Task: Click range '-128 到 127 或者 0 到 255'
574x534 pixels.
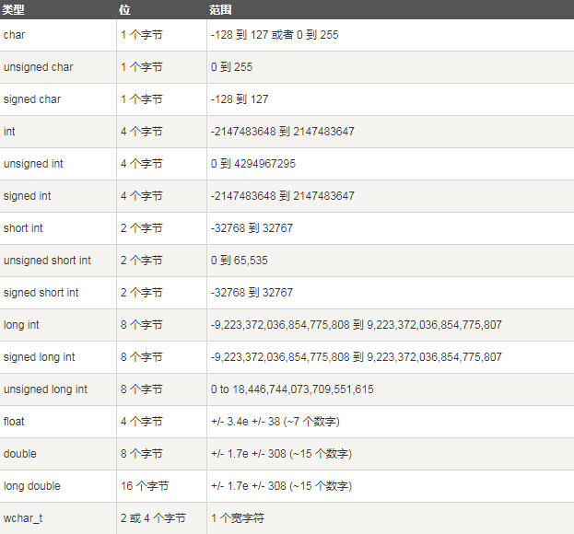Action: click(x=275, y=35)
